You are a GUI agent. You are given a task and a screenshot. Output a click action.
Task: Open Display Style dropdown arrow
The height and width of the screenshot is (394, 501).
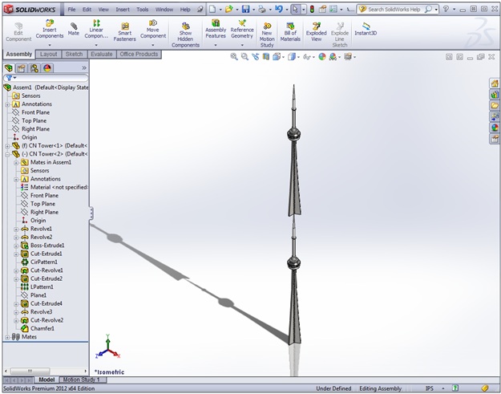coord(298,57)
